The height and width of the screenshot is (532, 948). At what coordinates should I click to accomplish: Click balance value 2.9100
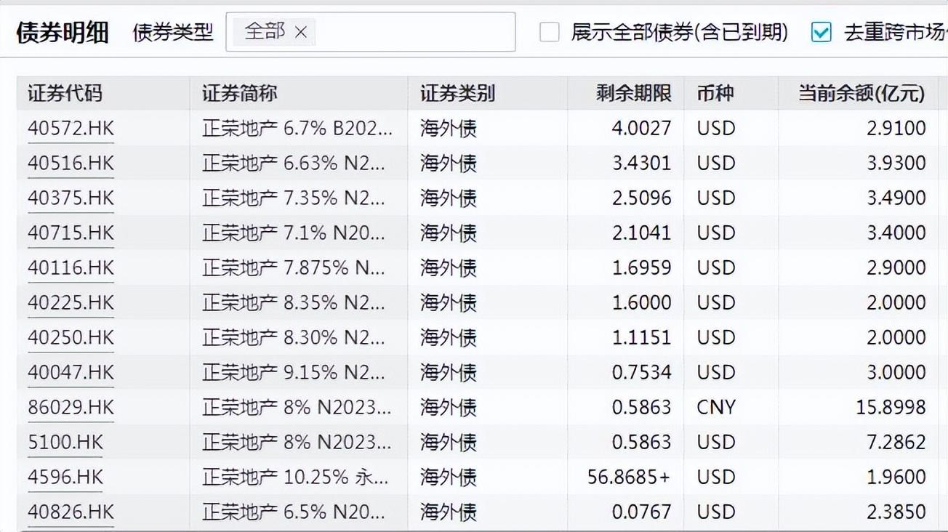click(896, 129)
